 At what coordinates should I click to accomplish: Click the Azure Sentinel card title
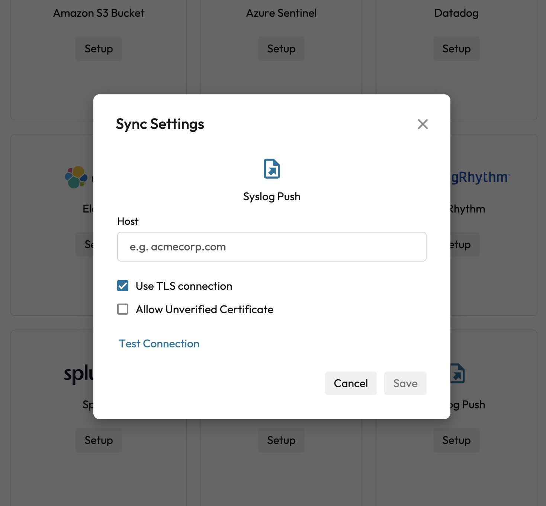[x=281, y=13]
